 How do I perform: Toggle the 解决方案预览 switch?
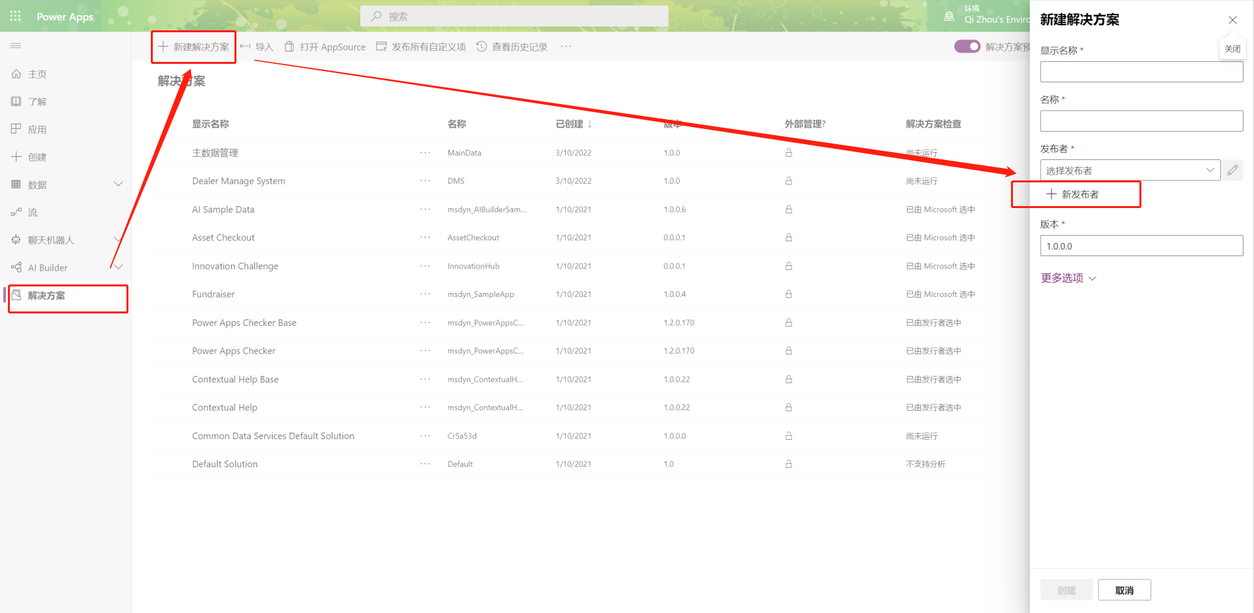pyautogui.click(x=967, y=46)
